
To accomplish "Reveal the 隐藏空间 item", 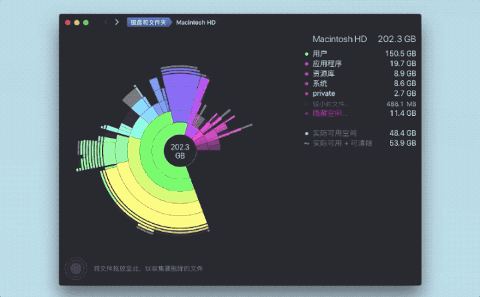I will pyautogui.click(x=329, y=114).
